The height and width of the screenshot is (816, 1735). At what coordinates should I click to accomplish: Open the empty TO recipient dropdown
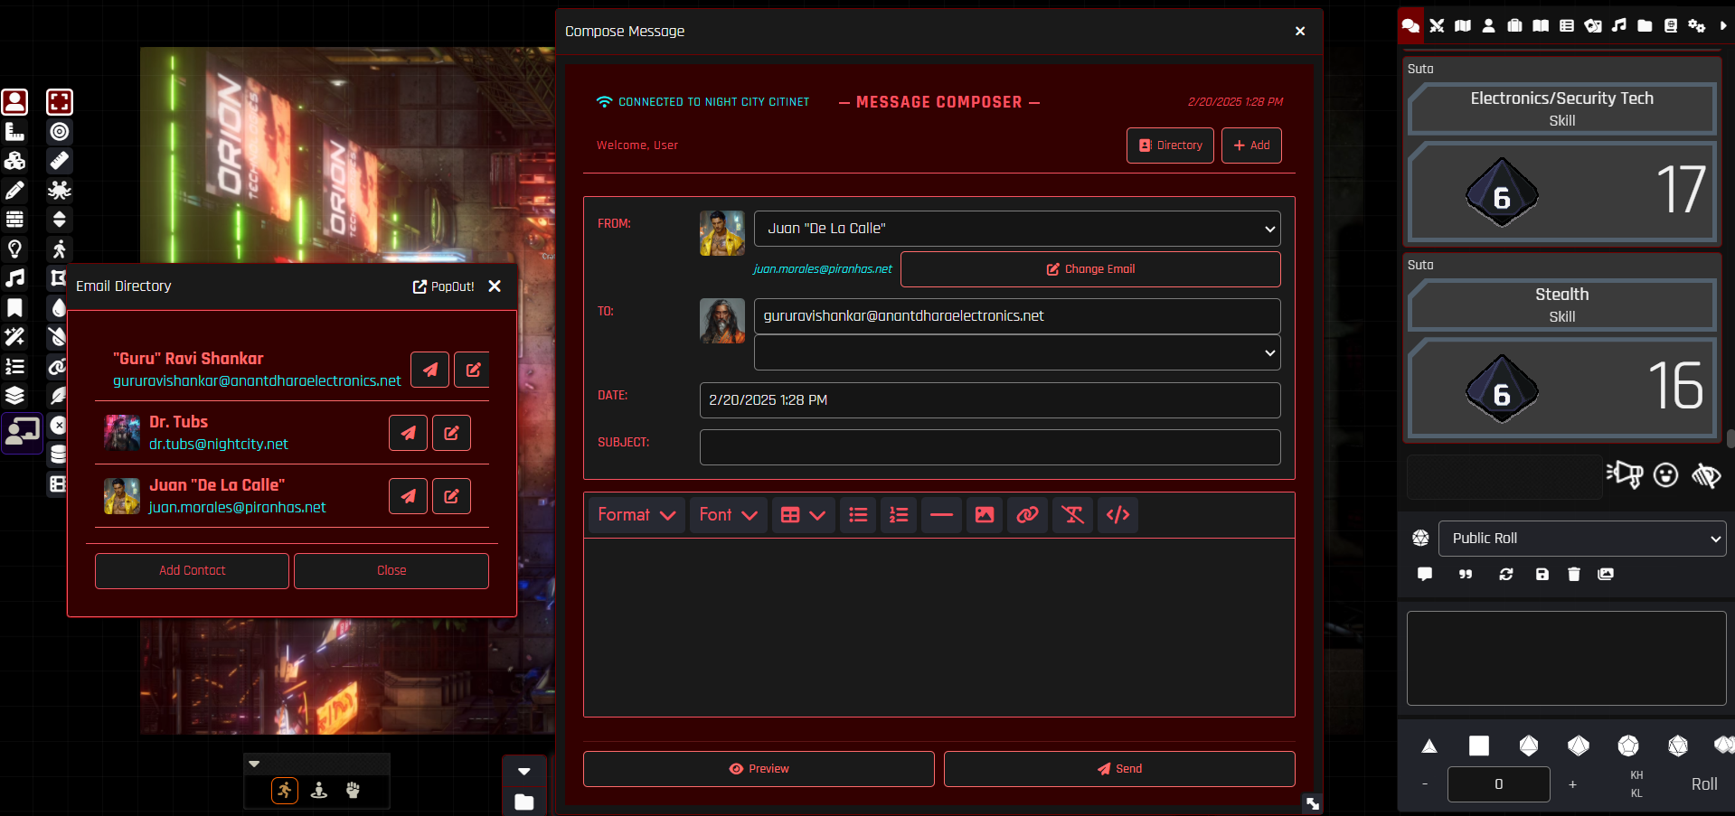click(1017, 352)
